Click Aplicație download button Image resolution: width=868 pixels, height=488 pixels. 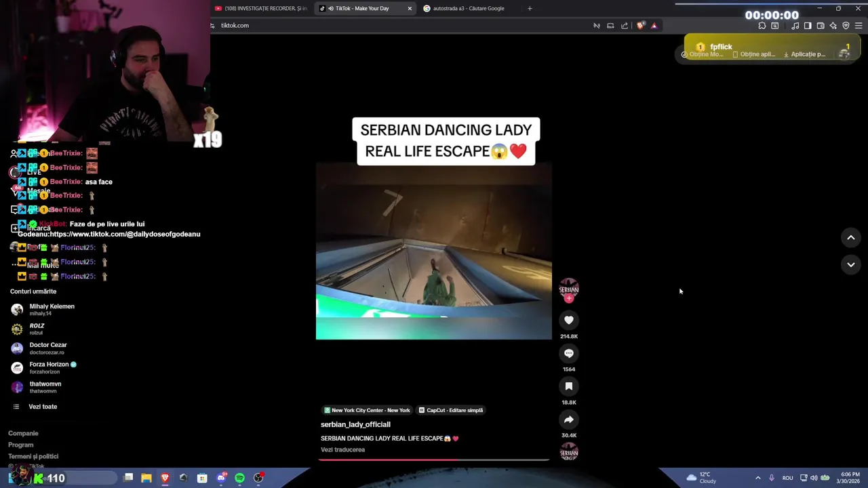coord(804,54)
